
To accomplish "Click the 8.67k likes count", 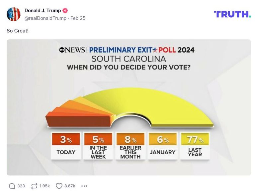I will pos(70,186).
